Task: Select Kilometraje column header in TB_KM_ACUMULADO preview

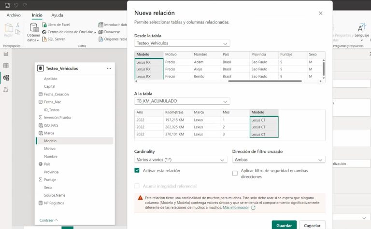Action: coord(177,112)
